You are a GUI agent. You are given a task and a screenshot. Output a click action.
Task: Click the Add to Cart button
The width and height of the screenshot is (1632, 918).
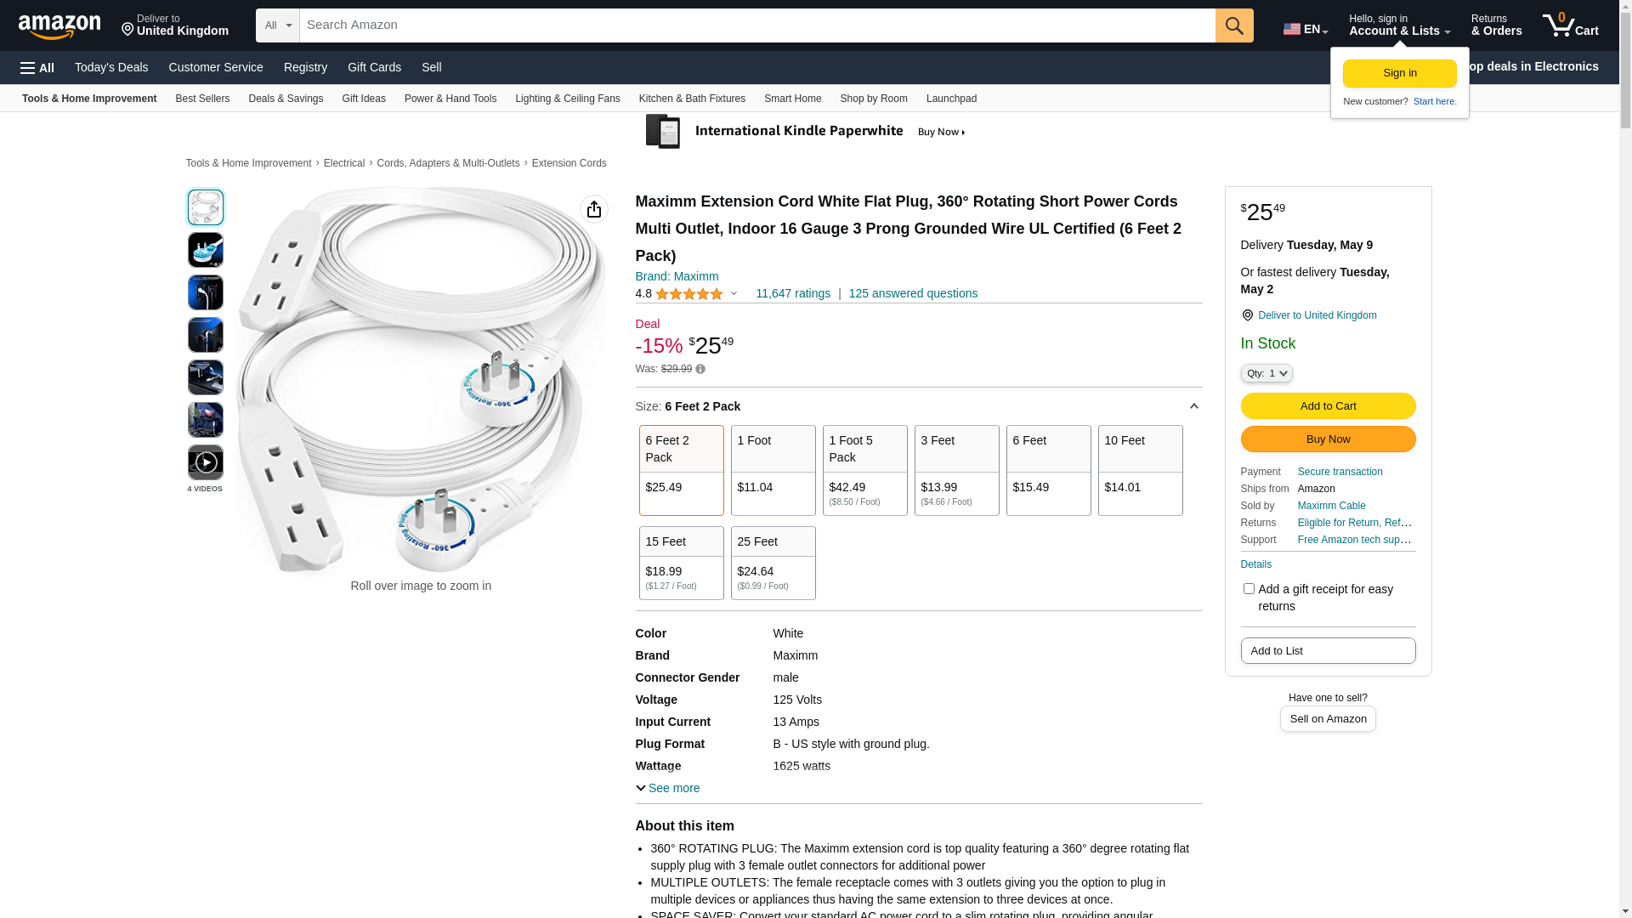pyautogui.click(x=1328, y=405)
